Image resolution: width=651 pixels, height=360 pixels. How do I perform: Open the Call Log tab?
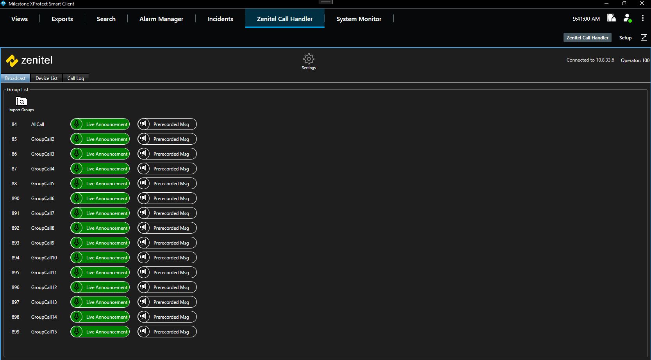pos(76,78)
